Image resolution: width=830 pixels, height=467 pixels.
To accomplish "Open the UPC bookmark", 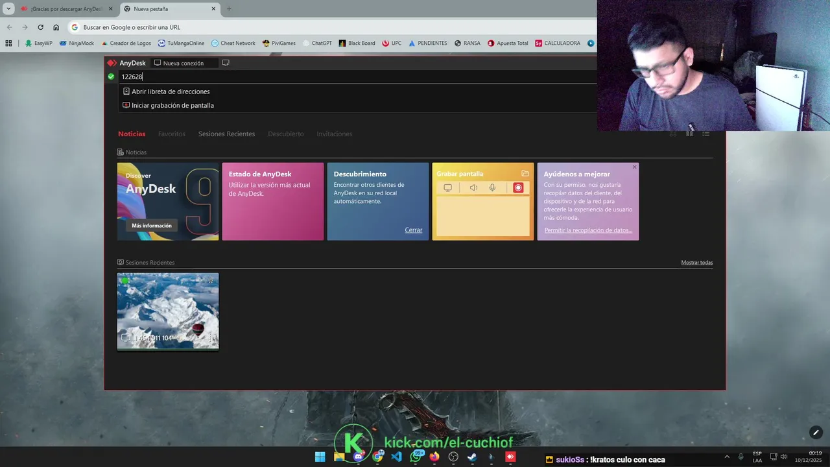I will (x=392, y=43).
